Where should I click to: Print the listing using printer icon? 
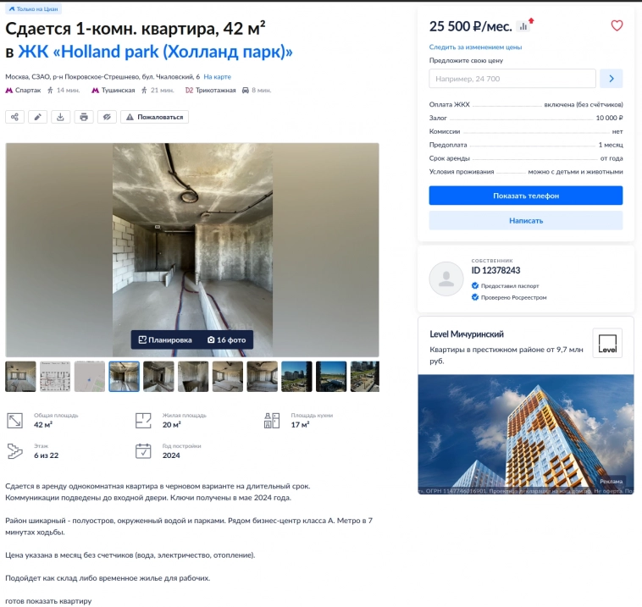pyautogui.click(x=84, y=117)
